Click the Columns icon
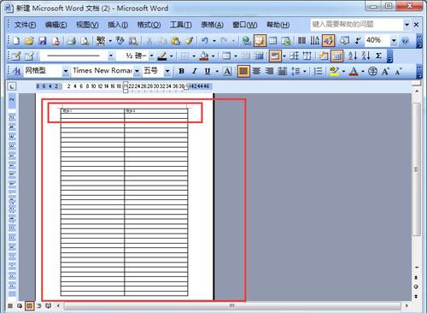 coord(301,41)
